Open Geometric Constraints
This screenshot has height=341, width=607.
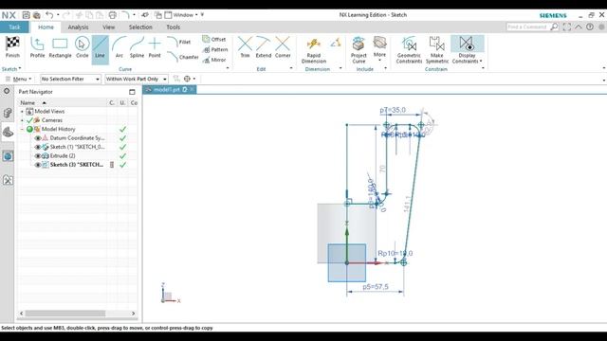(x=409, y=50)
